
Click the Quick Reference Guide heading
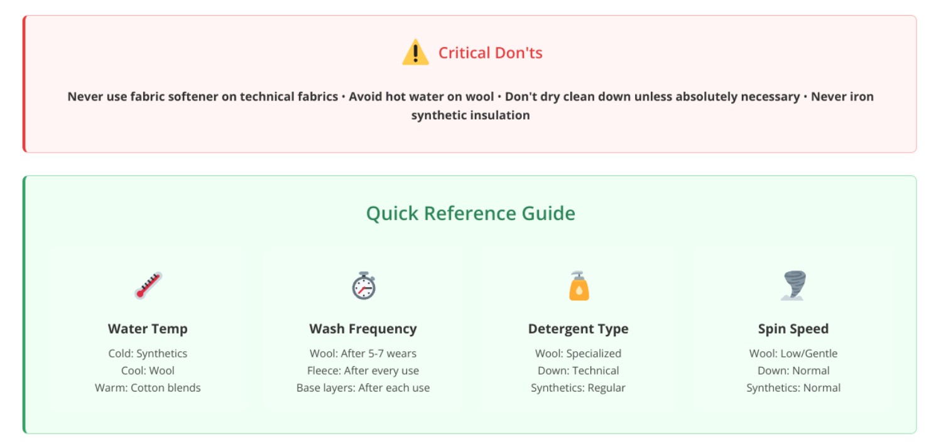(x=470, y=214)
